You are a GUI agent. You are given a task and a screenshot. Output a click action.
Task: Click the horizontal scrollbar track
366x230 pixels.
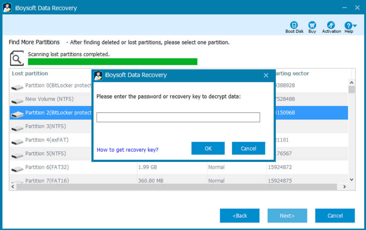point(177,187)
